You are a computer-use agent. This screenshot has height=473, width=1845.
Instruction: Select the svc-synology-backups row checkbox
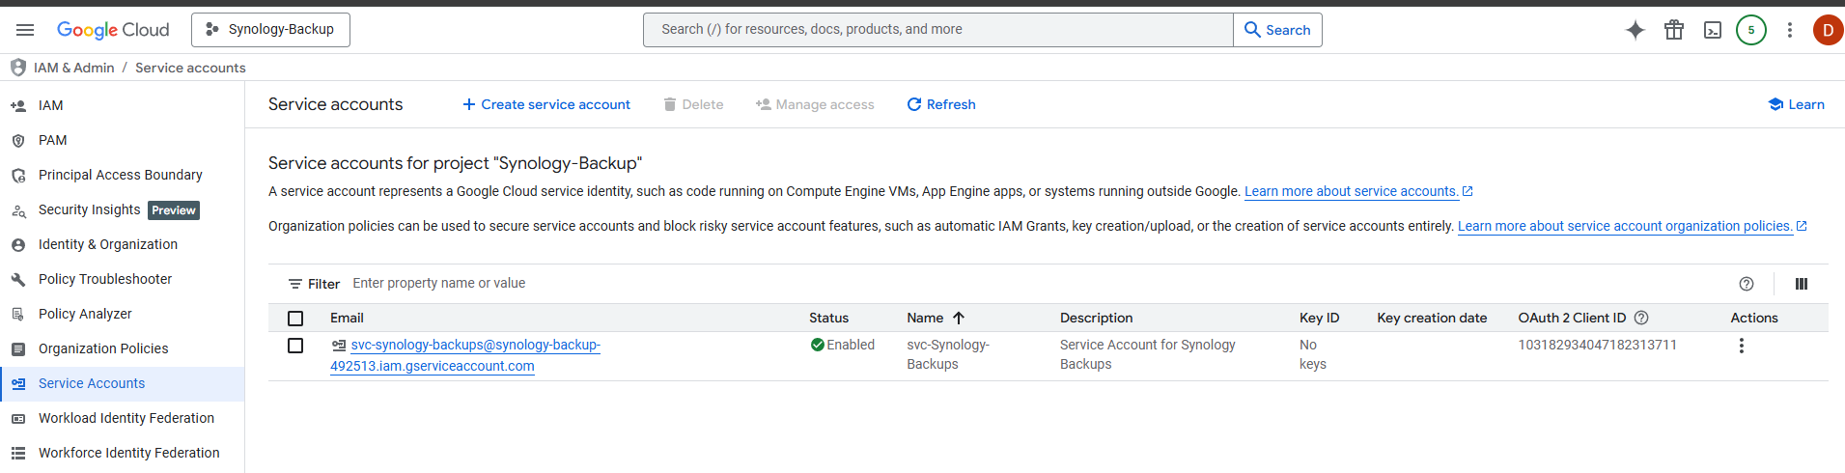click(295, 346)
